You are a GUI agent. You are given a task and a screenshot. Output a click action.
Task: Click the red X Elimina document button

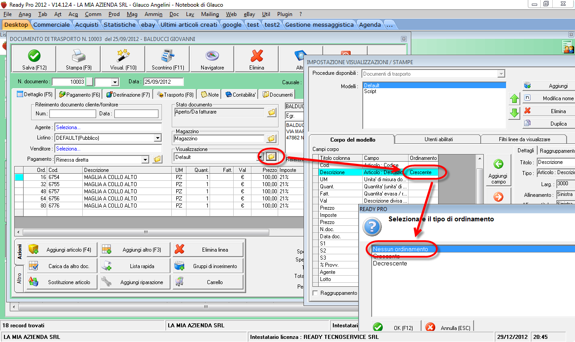[257, 59]
